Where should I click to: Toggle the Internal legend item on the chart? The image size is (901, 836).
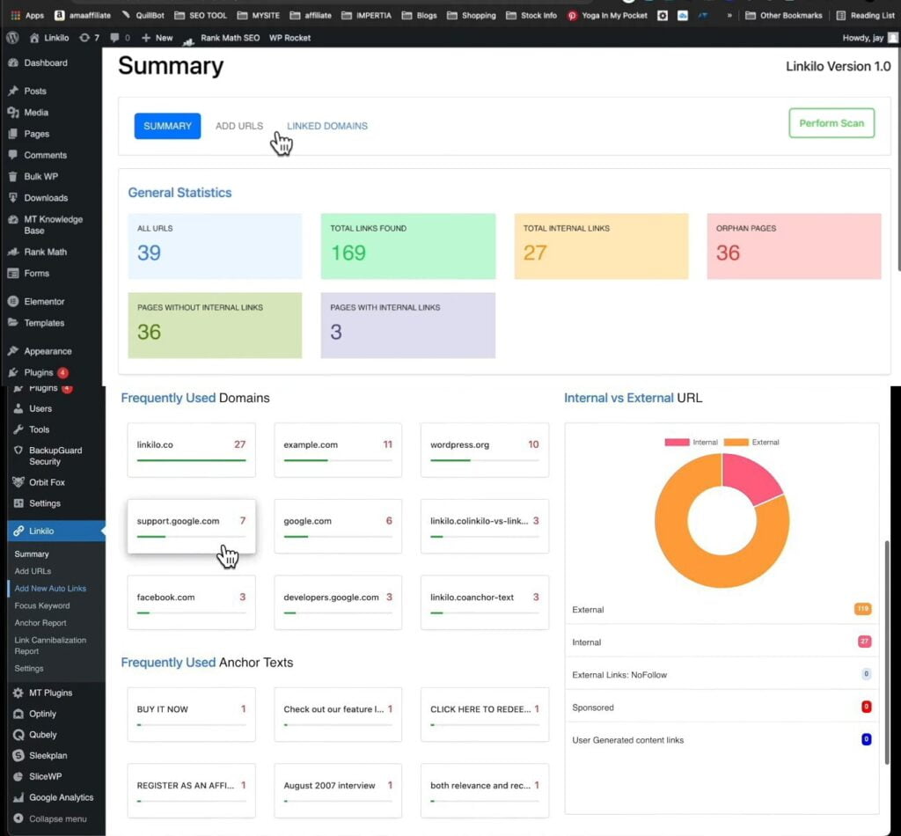click(x=692, y=443)
